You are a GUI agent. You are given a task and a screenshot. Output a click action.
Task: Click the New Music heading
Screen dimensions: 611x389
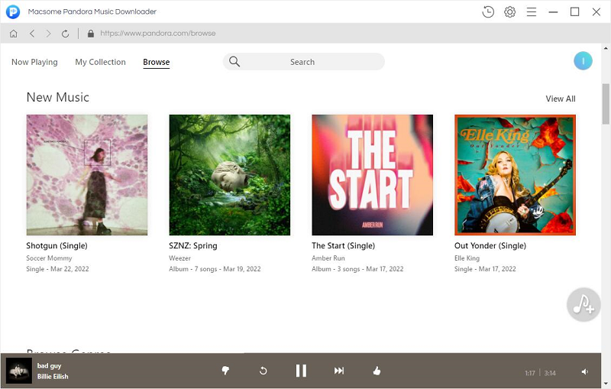click(58, 98)
